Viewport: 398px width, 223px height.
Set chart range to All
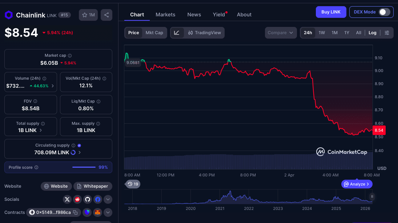coord(358,33)
